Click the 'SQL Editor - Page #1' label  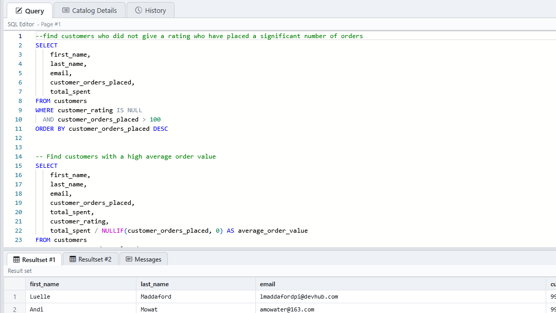click(x=34, y=24)
